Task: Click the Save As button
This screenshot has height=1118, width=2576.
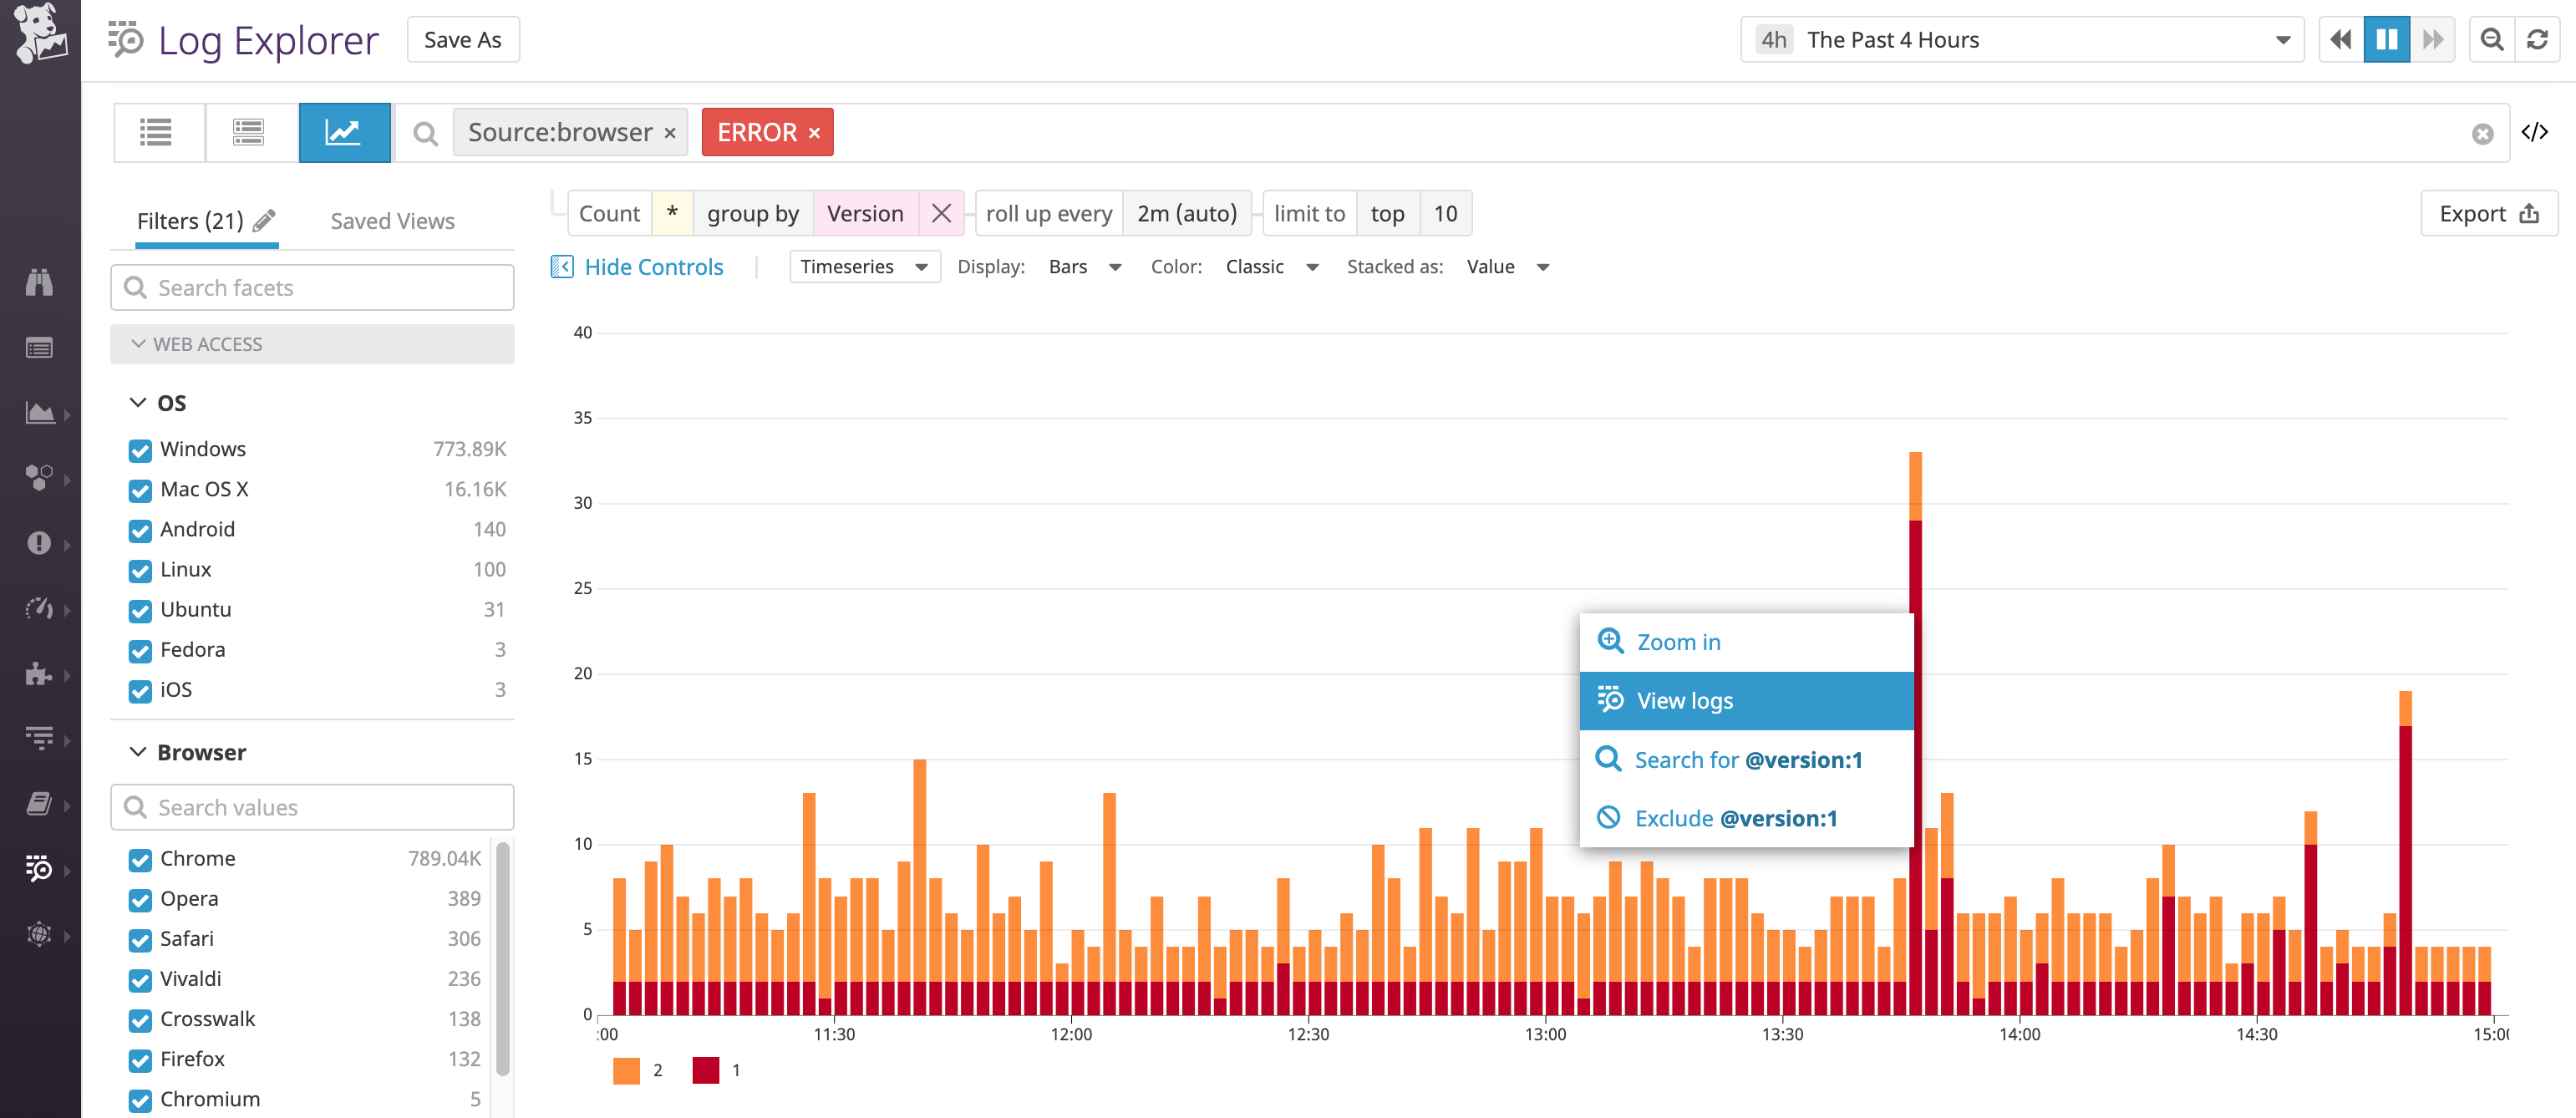Action: coord(462,39)
